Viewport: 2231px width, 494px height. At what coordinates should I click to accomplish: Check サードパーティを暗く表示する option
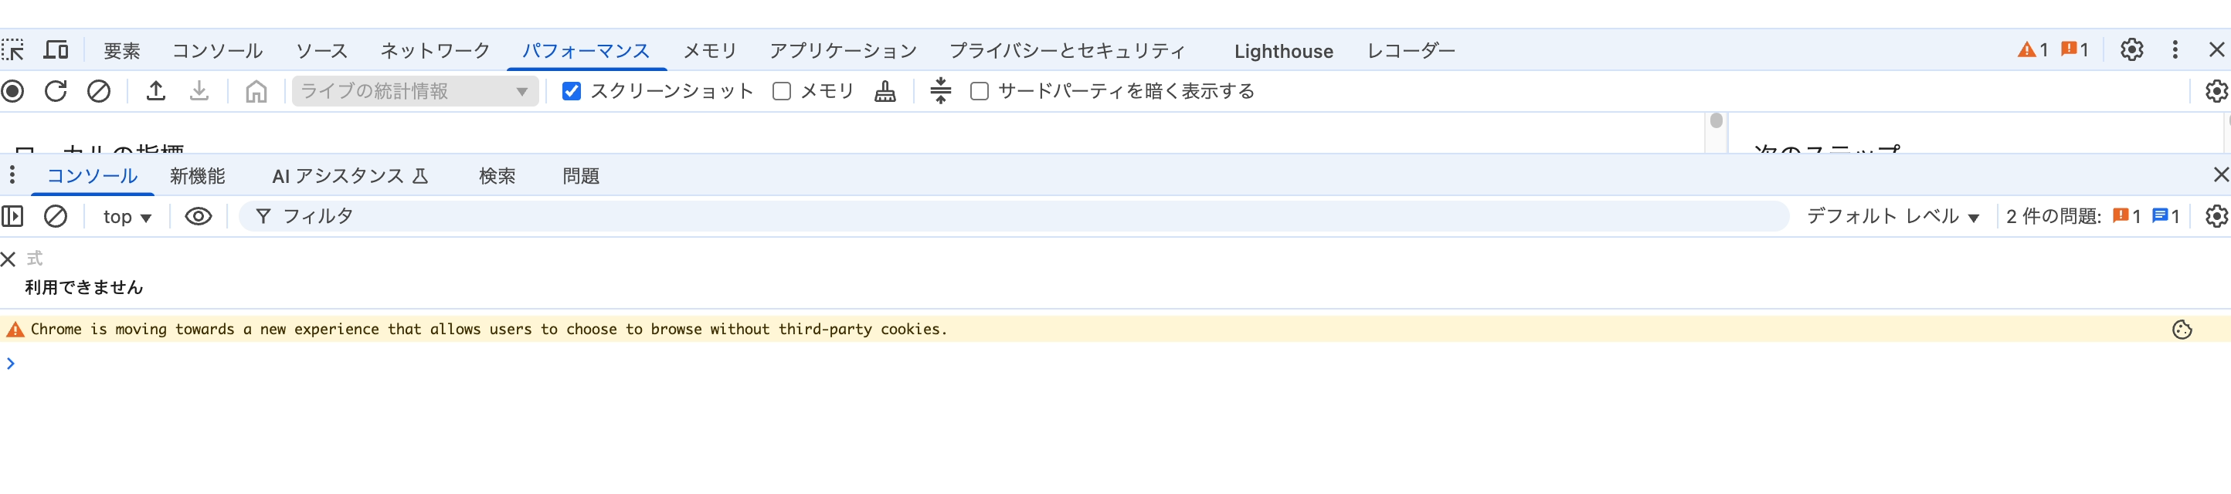click(x=980, y=91)
